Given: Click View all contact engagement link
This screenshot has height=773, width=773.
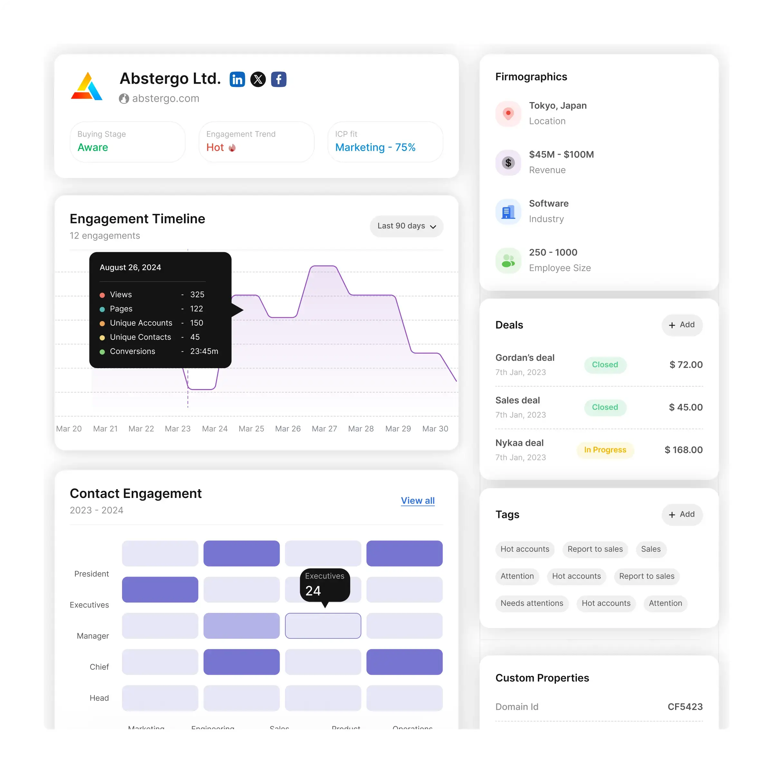Looking at the screenshot, I should coord(417,501).
